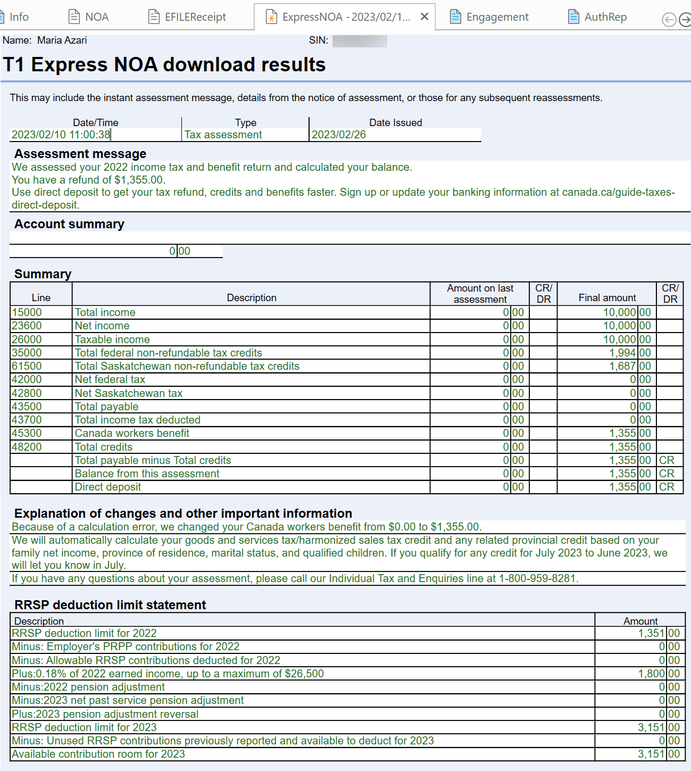Close the ExpressNOA tab
This screenshot has height=771, width=691.
click(x=424, y=16)
